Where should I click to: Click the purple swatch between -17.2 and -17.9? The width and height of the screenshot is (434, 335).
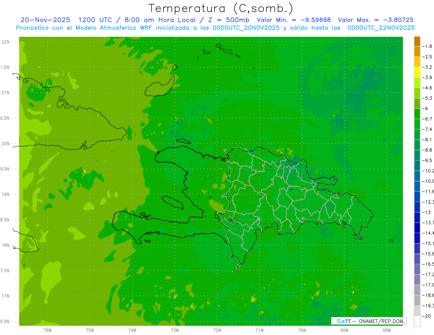pos(417,280)
